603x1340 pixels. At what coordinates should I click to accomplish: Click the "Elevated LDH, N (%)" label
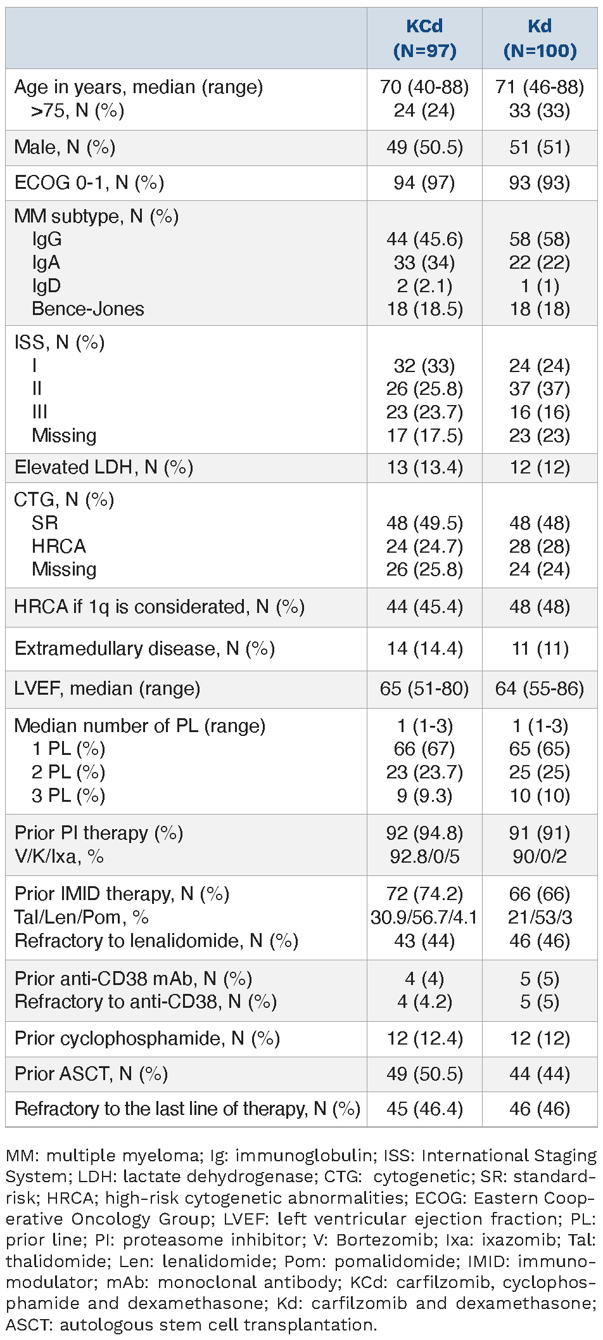click(x=104, y=468)
